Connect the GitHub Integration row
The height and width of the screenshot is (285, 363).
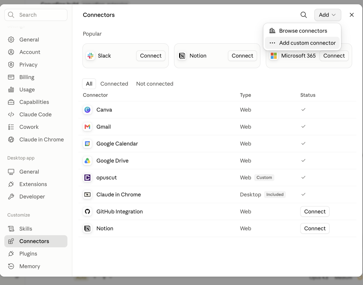tap(315, 211)
